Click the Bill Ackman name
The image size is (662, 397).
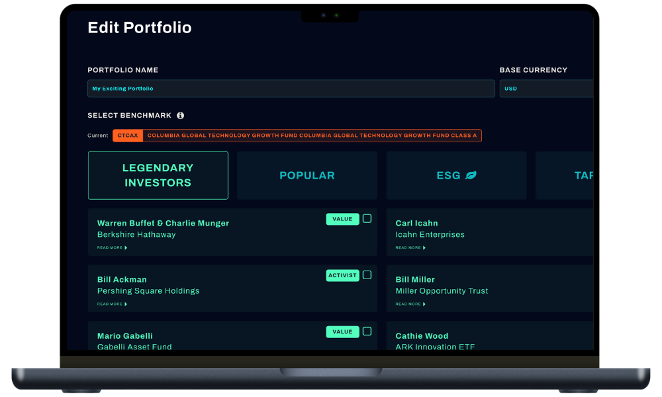point(122,279)
